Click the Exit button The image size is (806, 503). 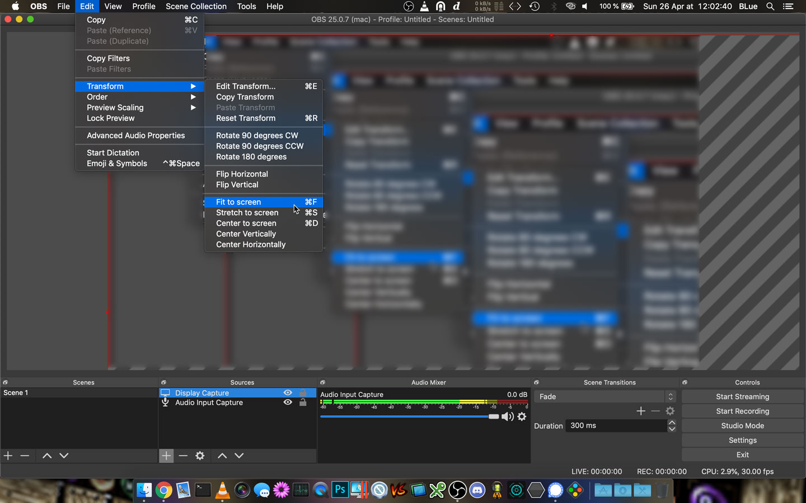point(742,454)
